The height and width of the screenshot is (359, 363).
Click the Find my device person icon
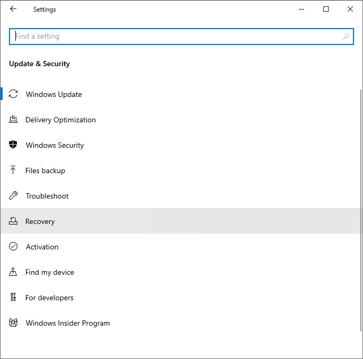click(13, 272)
